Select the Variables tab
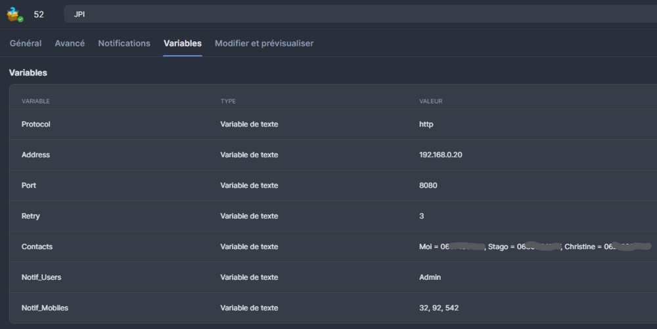657x329 pixels. (183, 43)
